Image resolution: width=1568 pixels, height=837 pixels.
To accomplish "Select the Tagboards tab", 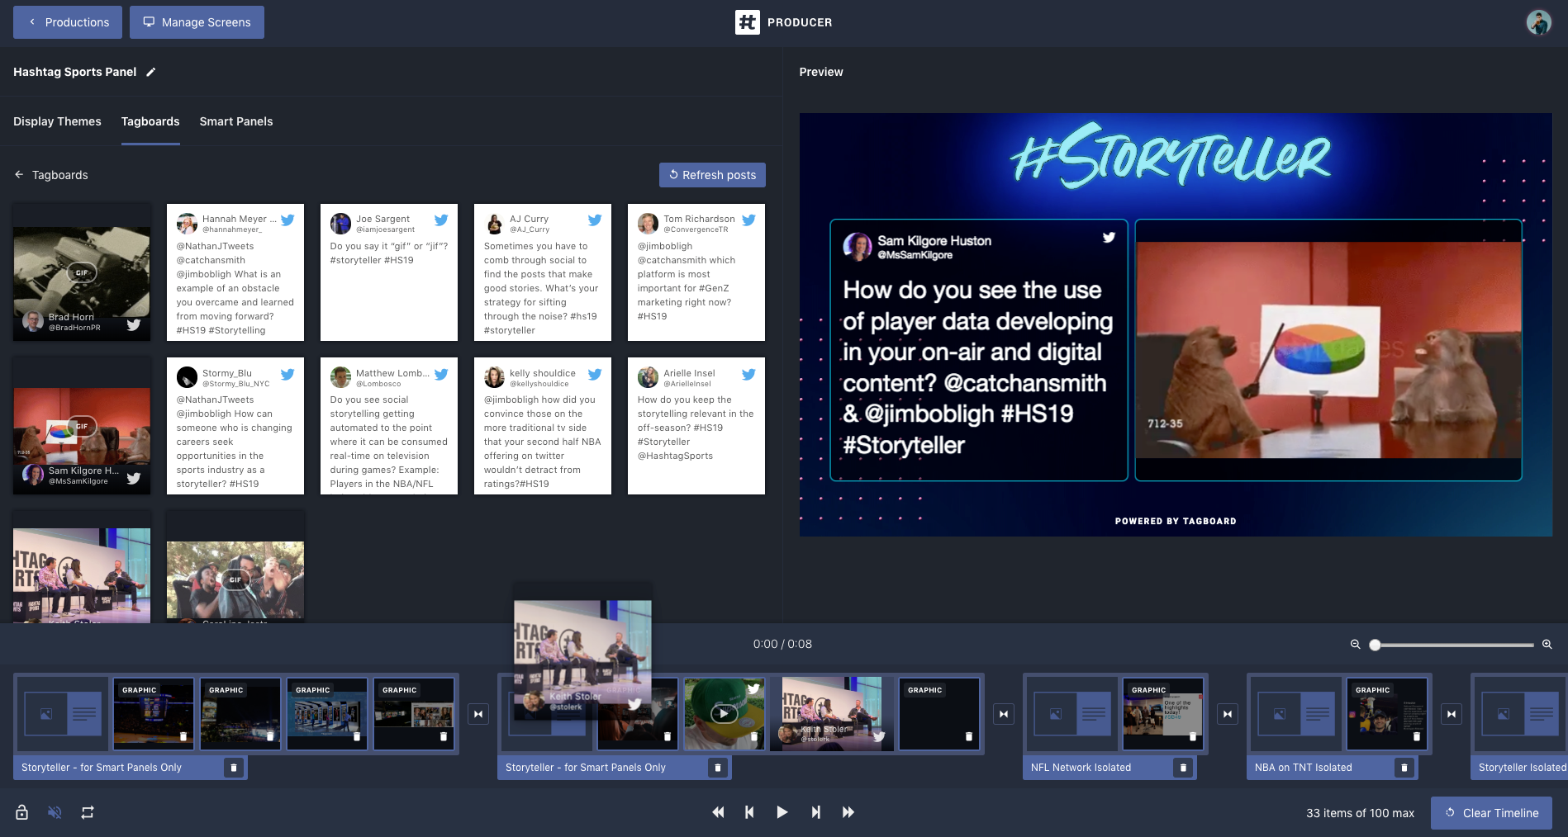I will pos(150,121).
